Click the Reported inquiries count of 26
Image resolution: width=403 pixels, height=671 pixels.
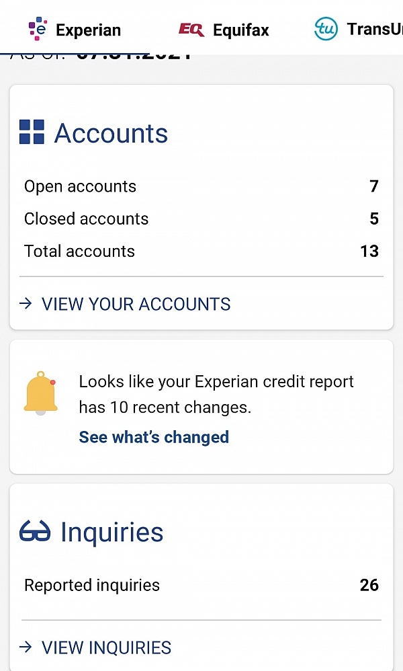(369, 585)
